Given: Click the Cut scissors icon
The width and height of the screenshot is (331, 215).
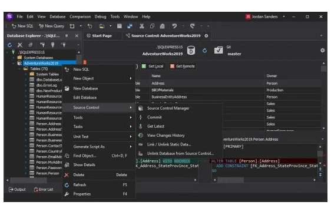Looking at the screenshot, I should pos(141,26).
